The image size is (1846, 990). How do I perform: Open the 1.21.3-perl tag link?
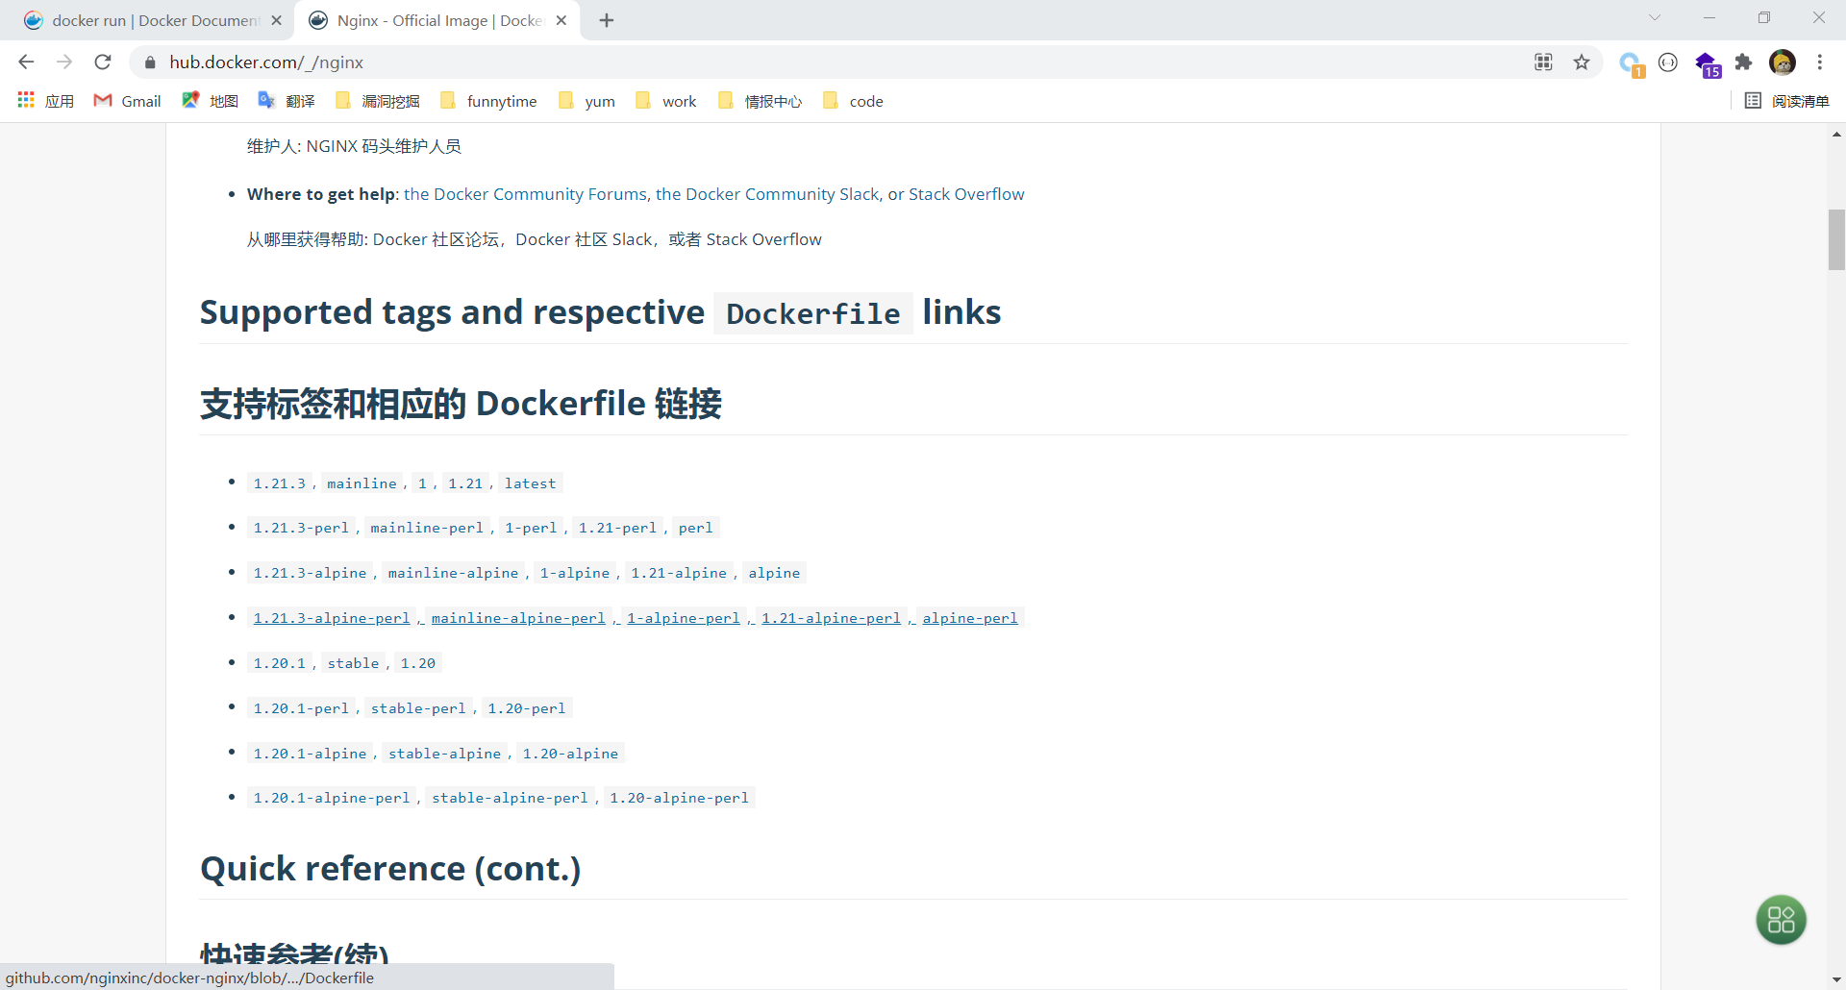click(301, 528)
